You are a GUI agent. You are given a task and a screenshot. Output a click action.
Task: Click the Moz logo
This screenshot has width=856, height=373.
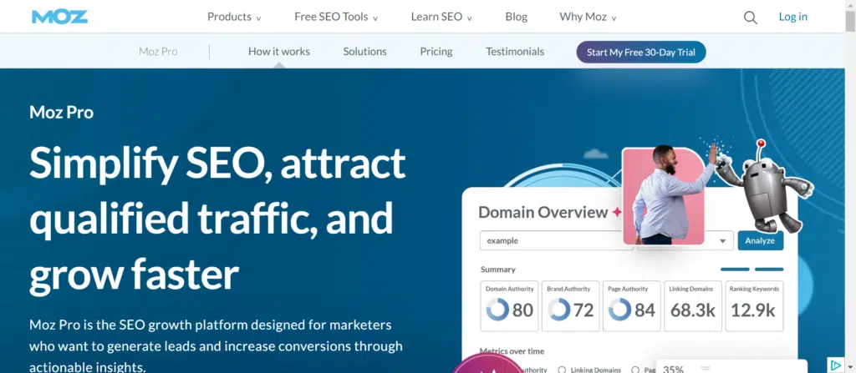pyautogui.click(x=59, y=17)
